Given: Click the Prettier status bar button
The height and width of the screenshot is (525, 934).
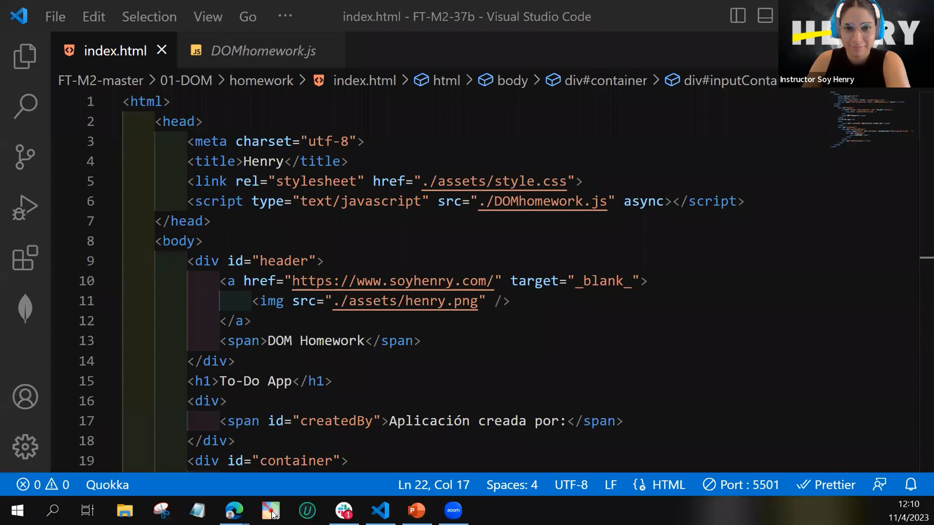Looking at the screenshot, I should tap(826, 485).
